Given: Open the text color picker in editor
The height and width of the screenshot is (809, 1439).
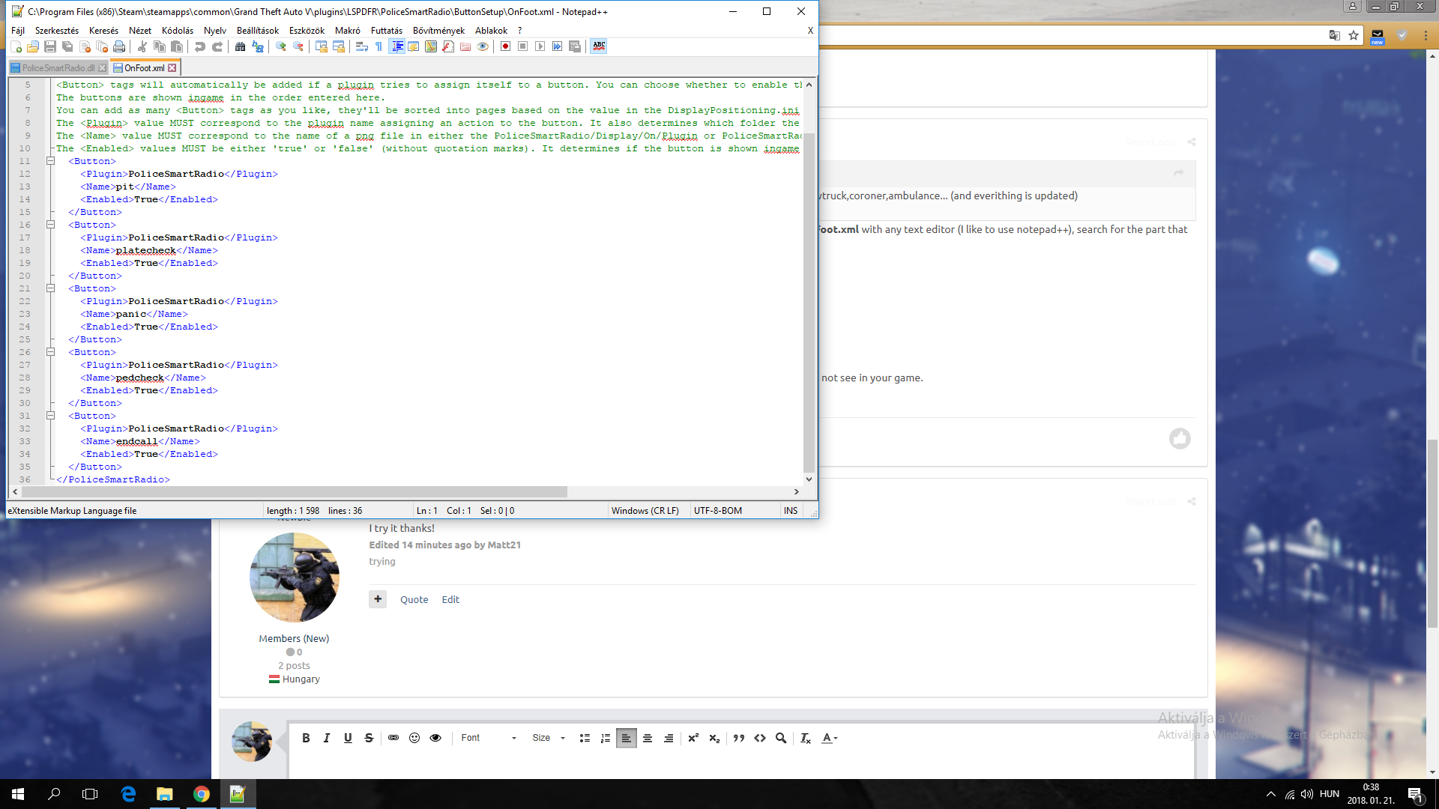Looking at the screenshot, I should click(830, 738).
